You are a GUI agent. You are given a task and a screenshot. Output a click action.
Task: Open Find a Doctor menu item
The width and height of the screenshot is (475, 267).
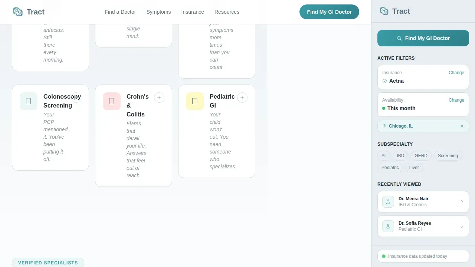coord(120,12)
